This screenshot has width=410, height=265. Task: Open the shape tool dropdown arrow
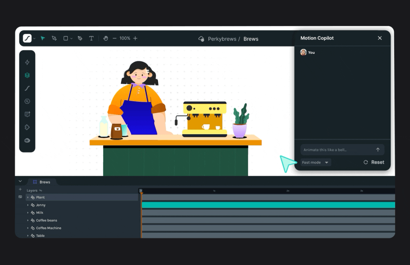click(71, 39)
